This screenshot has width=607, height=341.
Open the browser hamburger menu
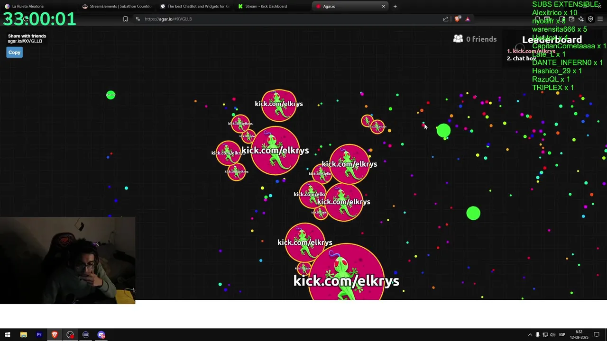tap(600, 19)
